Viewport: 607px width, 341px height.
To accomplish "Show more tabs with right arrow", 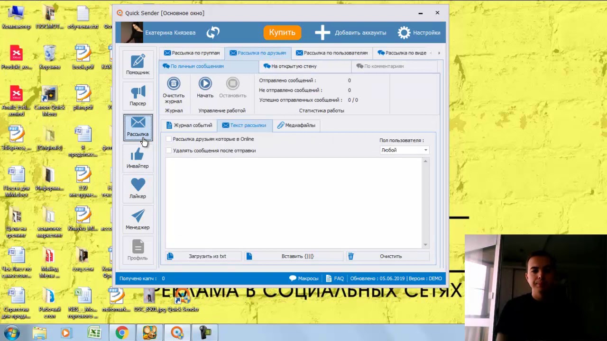I will tap(439, 53).
